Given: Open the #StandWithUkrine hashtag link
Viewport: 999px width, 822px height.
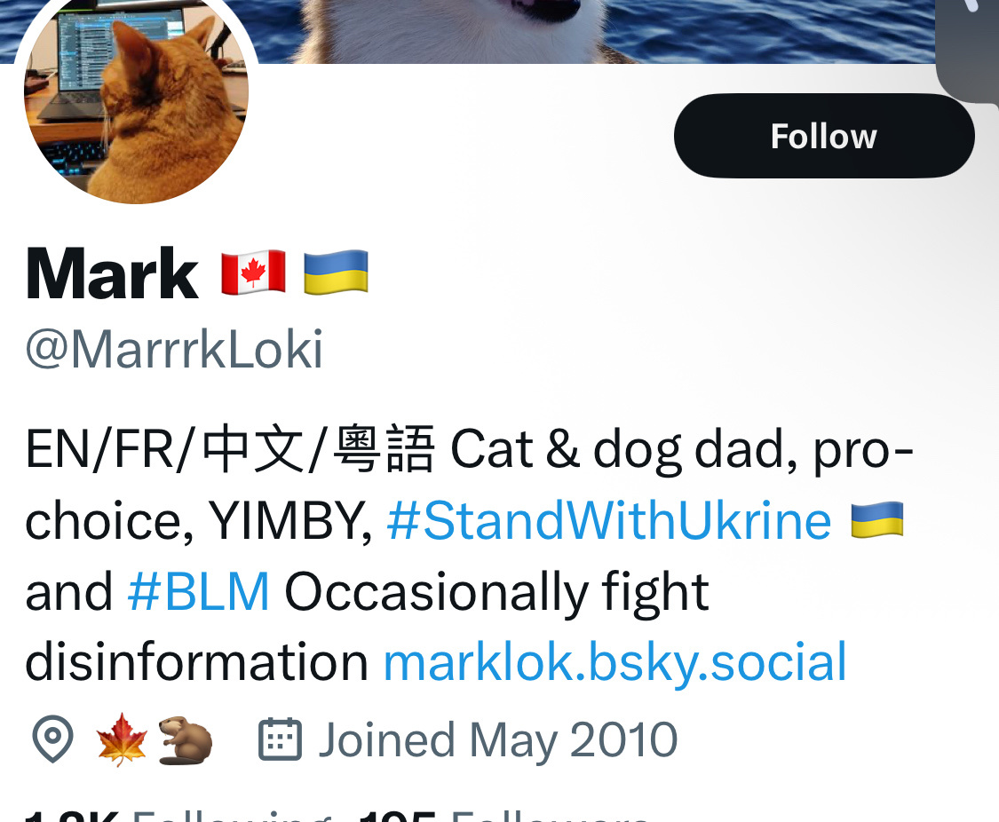Looking at the screenshot, I should pyautogui.click(x=609, y=521).
